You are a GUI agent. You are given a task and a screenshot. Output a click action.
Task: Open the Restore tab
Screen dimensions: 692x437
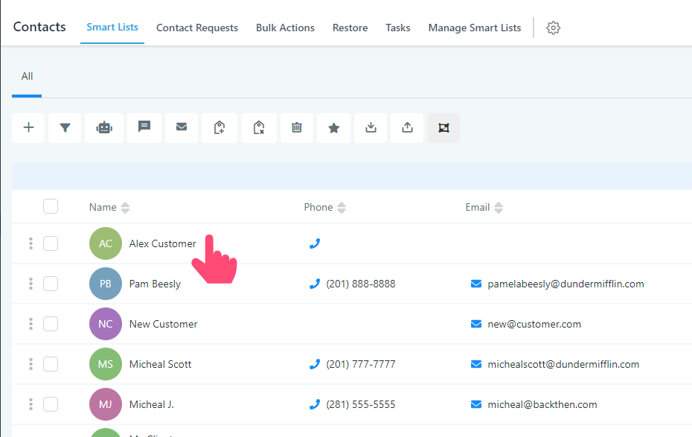click(x=350, y=28)
